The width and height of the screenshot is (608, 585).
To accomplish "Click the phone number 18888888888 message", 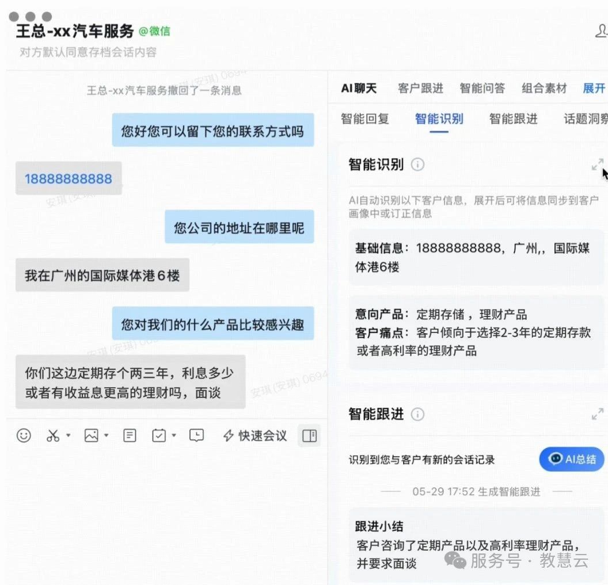I will [69, 178].
